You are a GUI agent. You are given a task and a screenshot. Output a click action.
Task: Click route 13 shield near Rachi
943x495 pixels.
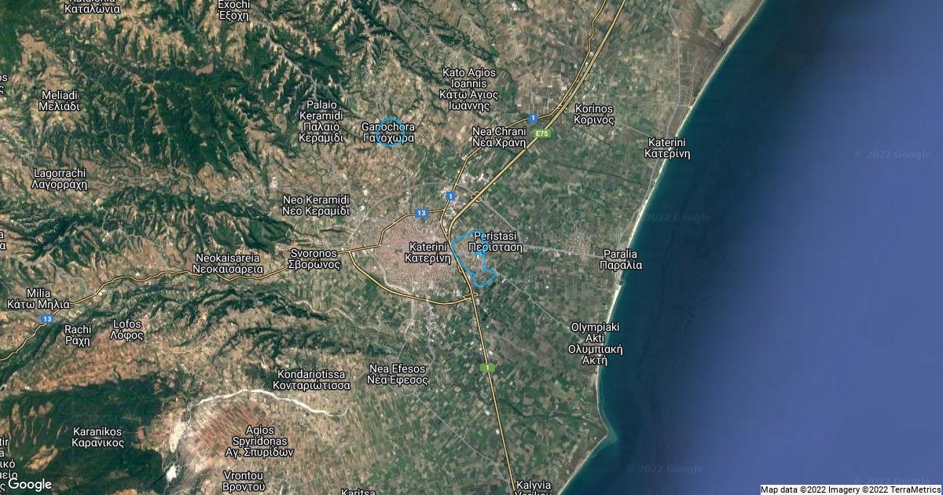tap(48, 319)
